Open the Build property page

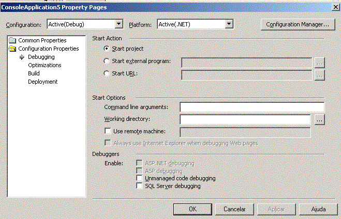click(x=34, y=73)
